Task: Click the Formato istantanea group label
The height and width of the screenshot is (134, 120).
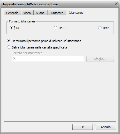Action: 22,21
